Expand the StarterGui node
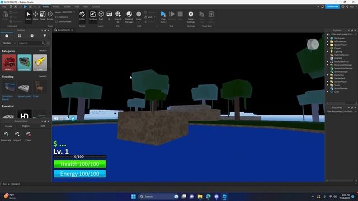The image size is (358, 201). pos(328,75)
